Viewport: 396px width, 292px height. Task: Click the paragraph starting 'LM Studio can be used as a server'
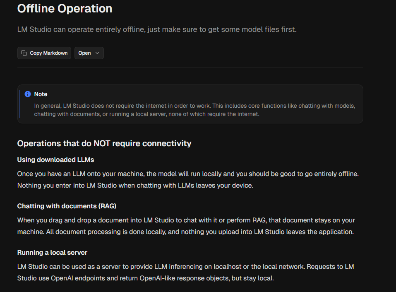186,272
